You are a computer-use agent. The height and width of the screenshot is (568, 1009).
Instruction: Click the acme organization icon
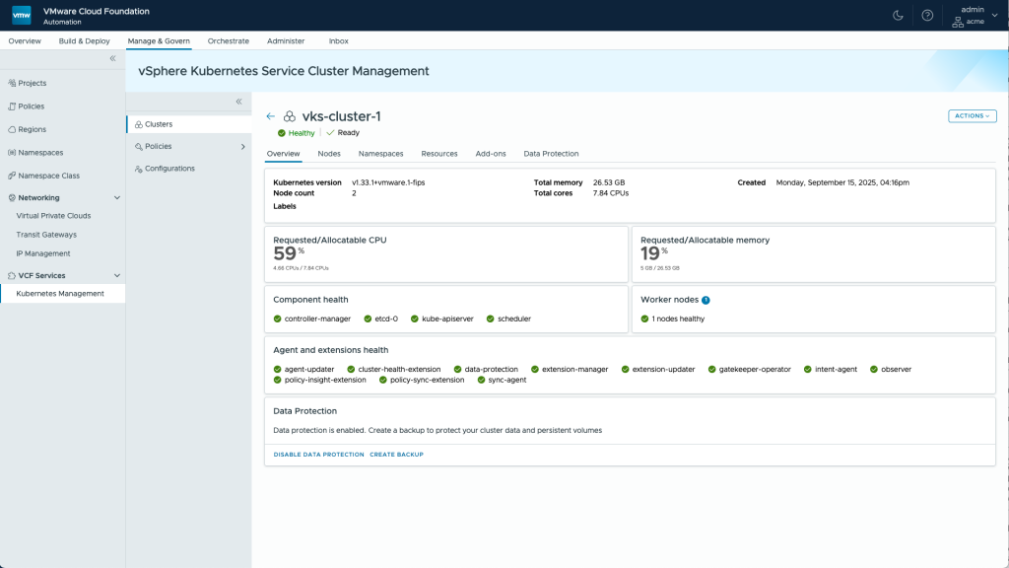[958, 22]
